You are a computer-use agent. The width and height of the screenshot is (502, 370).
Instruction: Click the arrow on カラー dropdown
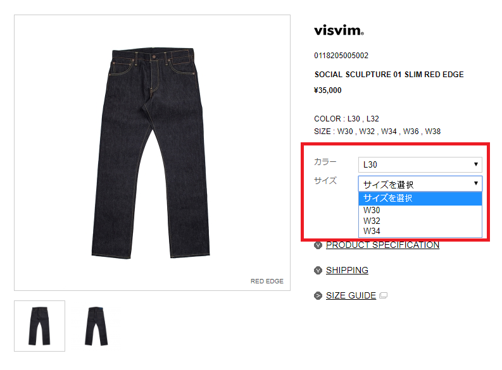(476, 164)
